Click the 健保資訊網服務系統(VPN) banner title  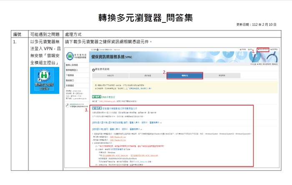click(111, 57)
